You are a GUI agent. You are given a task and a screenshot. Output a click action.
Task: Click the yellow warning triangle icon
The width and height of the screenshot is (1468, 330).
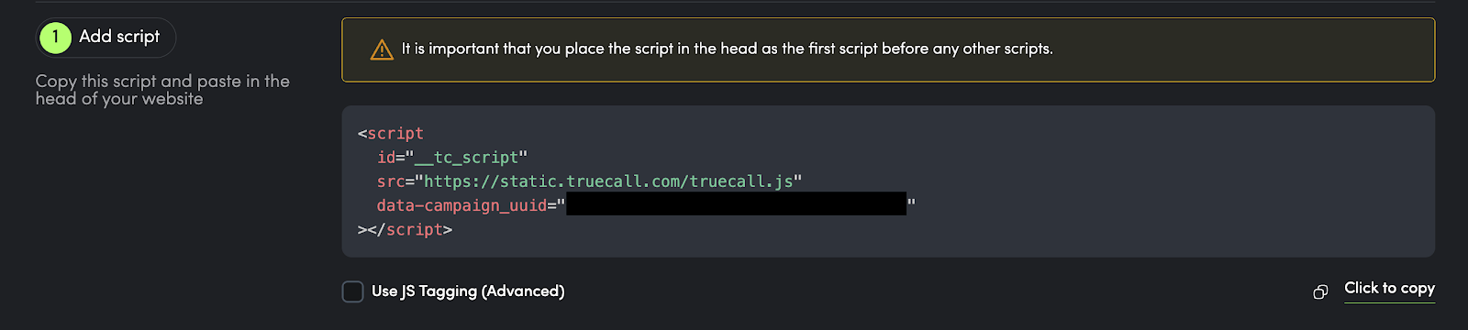click(x=382, y=49)
